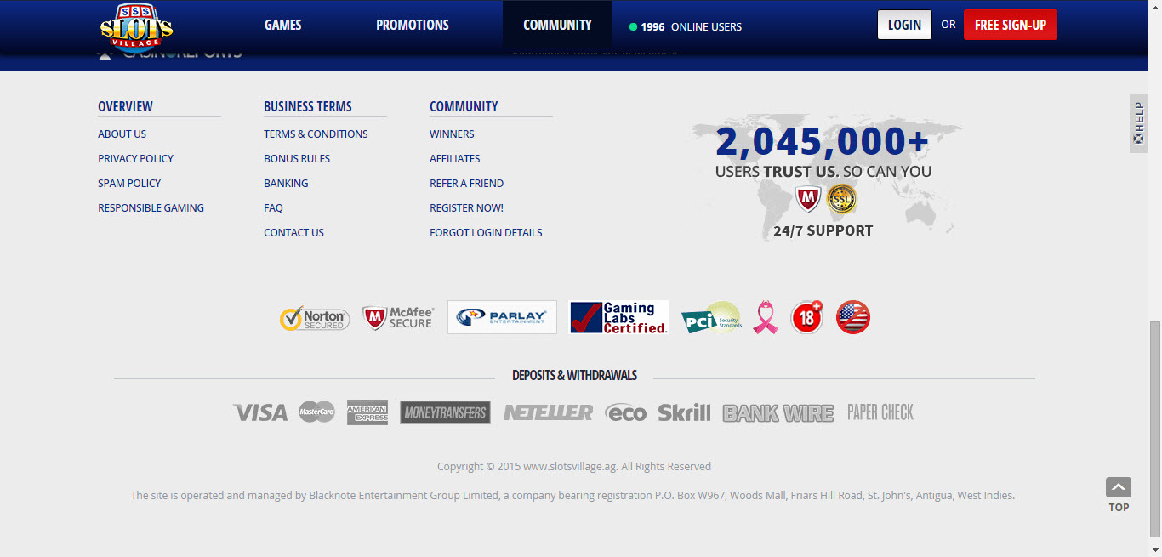Open the FAQ link
1162x557 pixels.
tap(273, 208)
